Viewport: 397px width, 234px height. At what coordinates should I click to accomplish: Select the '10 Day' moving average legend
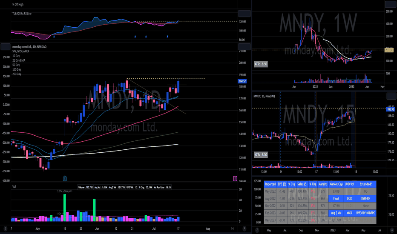tap(16, 56)
